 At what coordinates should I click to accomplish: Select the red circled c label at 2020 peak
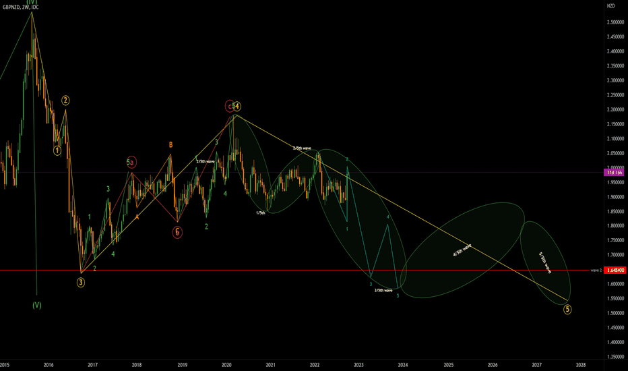point(230,106)
